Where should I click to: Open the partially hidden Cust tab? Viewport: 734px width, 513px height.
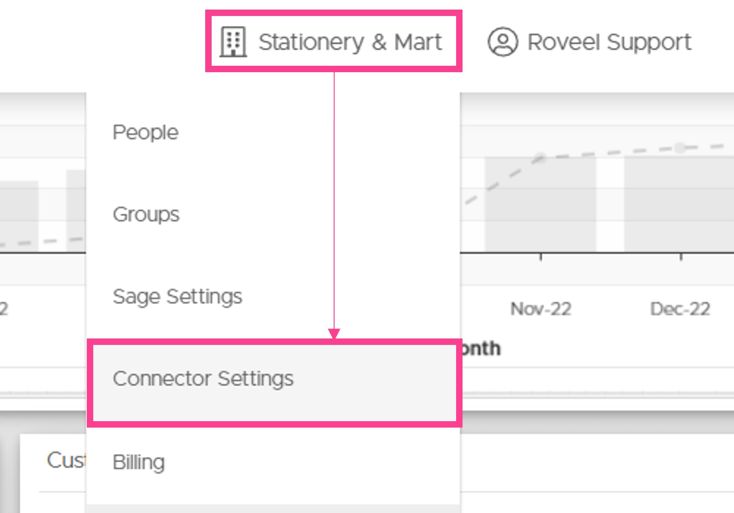[66, 460]
